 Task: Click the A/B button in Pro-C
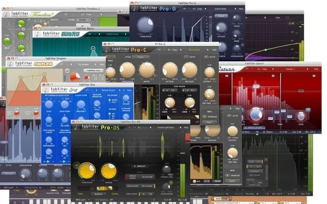[x=169, y=50]
